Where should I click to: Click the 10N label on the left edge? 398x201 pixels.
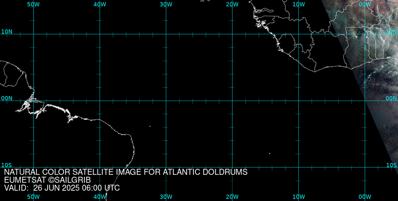[7, 32]
